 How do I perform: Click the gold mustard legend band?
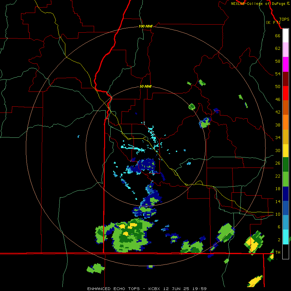286,137
